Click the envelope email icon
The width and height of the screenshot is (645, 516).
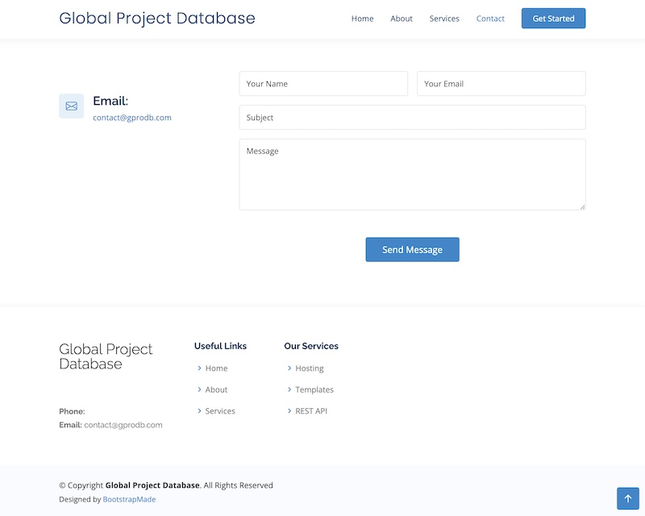tap(71, 106)
